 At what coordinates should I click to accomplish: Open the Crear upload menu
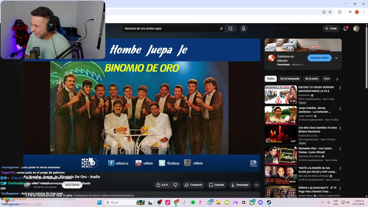coord(331,28)
